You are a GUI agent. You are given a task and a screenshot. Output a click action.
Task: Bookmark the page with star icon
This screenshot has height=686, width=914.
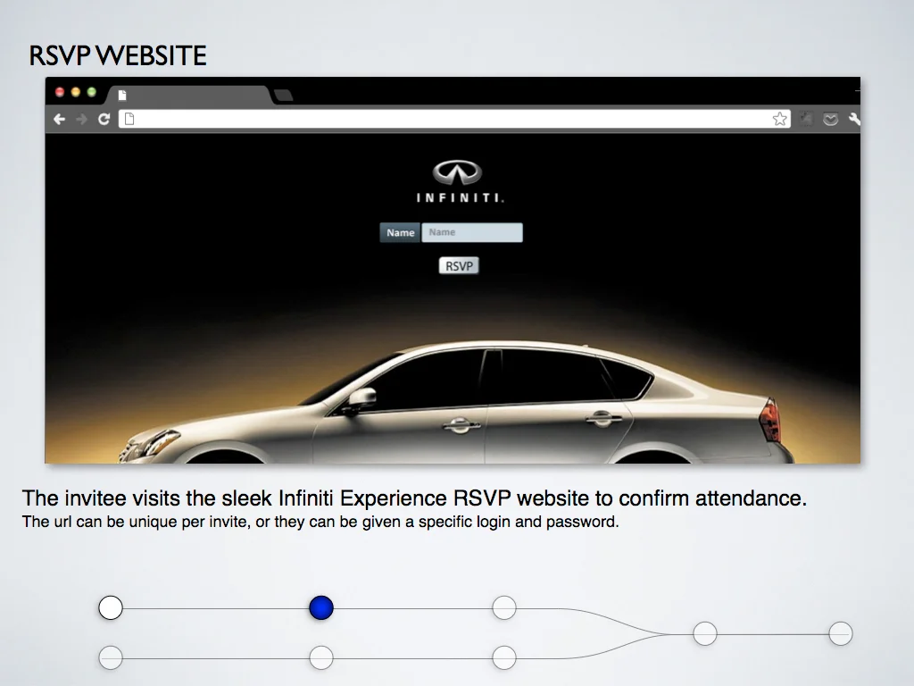pyautogui.click(x=779, y=119)
